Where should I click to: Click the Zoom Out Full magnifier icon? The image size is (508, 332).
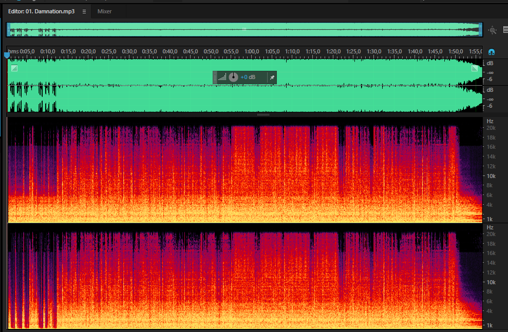click(x=493, y=30)
